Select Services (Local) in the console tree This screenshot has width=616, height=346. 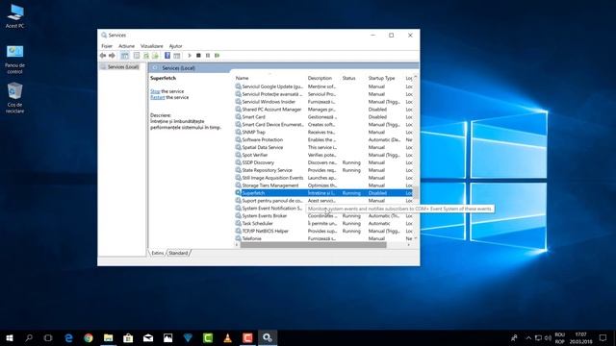(x=123, y=67)
